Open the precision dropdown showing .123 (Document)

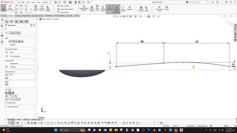(22, 56)
